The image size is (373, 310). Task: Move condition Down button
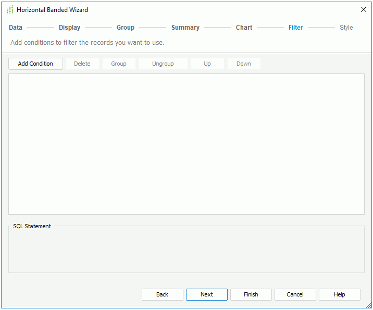coord(244,64)
